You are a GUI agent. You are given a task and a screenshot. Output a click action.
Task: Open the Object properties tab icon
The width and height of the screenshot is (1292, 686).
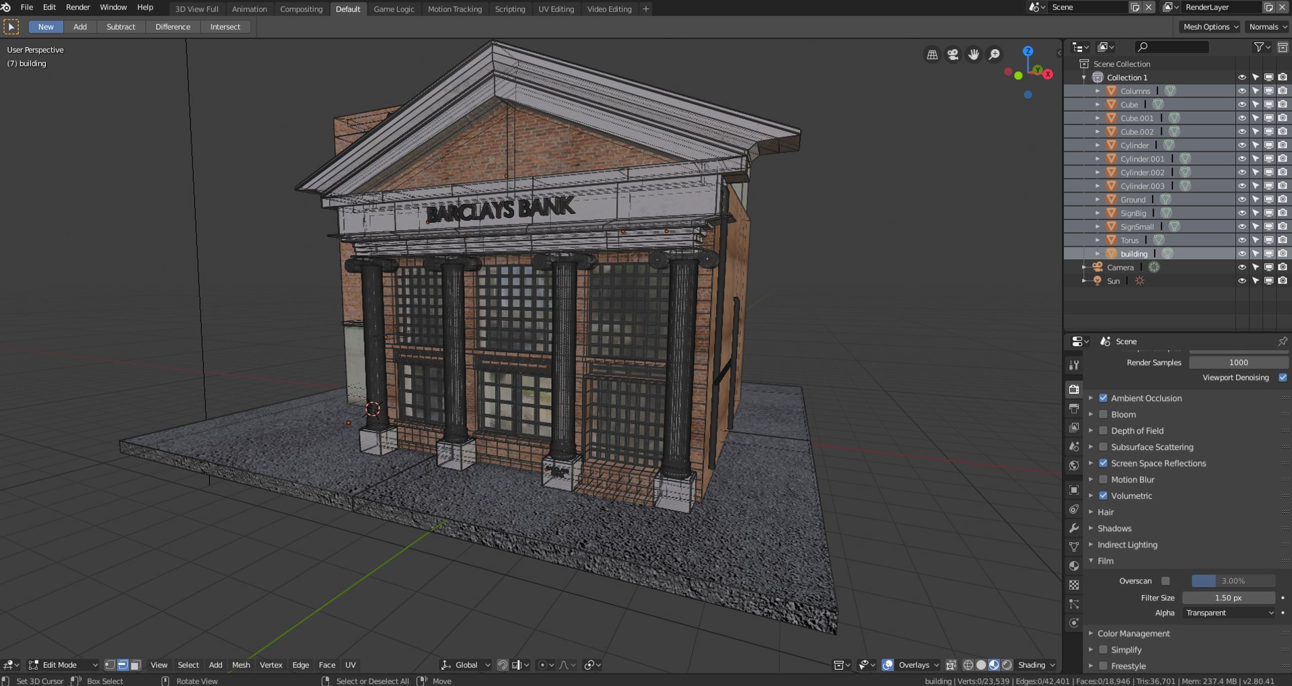(x=1074, y=490)
